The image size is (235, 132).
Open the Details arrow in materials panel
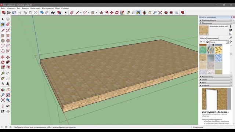coord(231,42)
